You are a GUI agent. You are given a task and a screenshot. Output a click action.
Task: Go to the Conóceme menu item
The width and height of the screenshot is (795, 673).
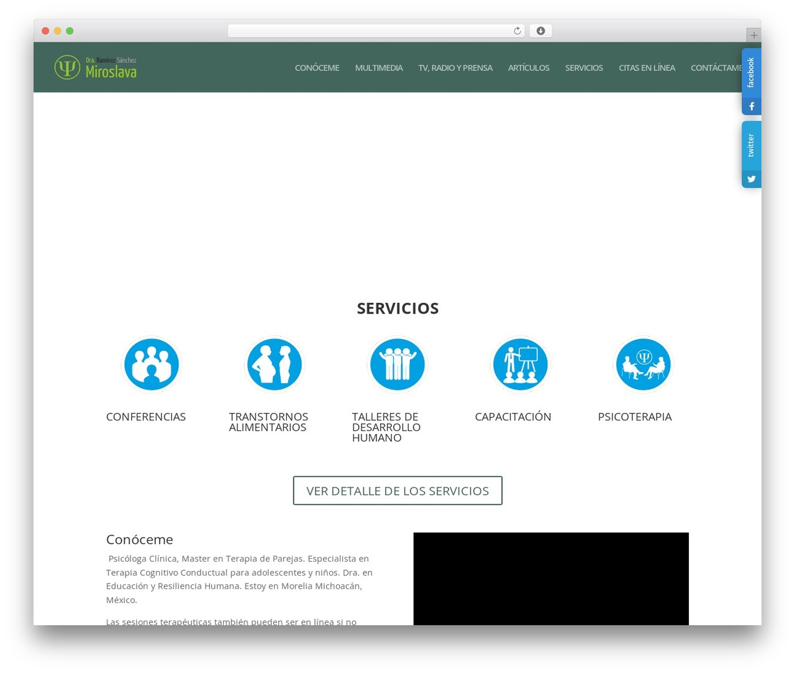(x=317, y=68)
